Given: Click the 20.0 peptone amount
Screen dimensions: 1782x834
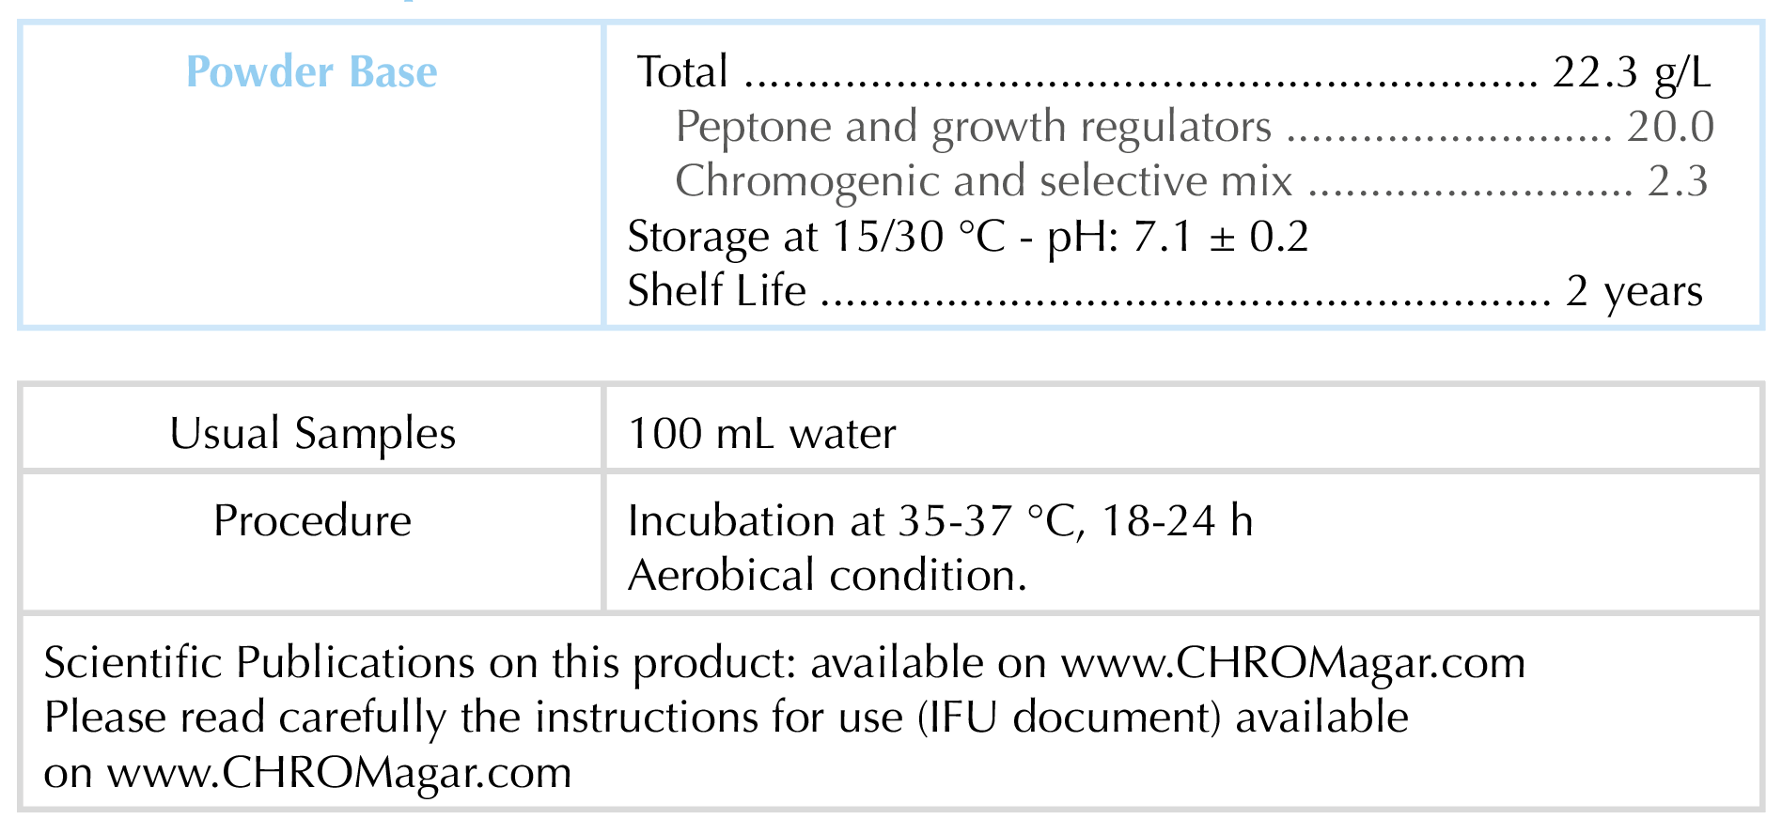Looking at the screenshot, I should pos(1670,127).
